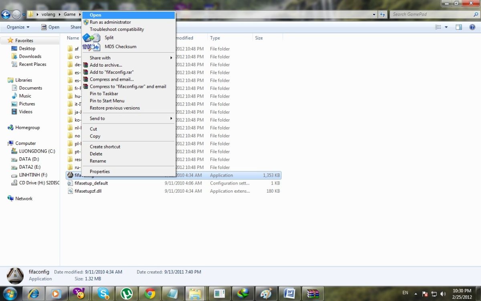Choose Compress to "fifaconfig.rar" and email
This screenshot has height=301, width=481.
pos(128,87)
